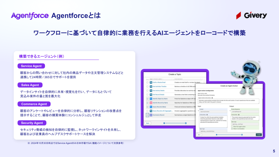
Task: Click the Commerce Agent pill label
Action: click(34, 104)
